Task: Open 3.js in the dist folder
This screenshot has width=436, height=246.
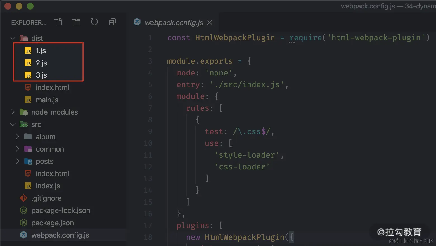Action: (41, 75)
